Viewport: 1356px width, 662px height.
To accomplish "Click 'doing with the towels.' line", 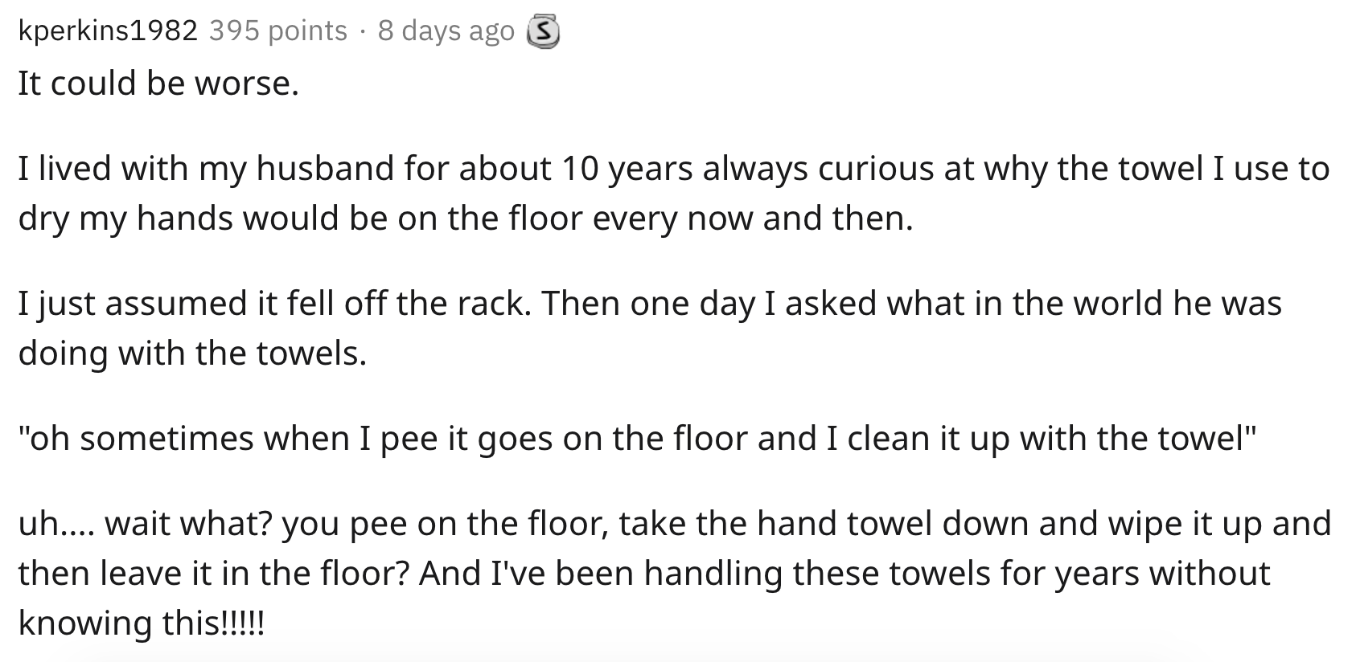I will (192, 353).
